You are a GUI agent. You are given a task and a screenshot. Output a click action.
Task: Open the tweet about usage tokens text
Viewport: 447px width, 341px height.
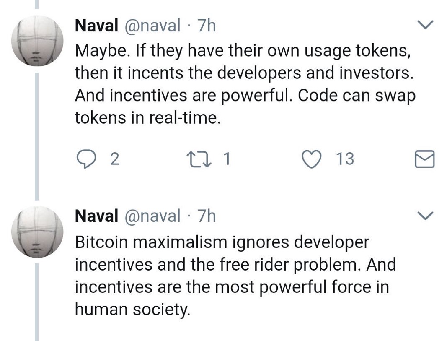click(x=245, y=84)
